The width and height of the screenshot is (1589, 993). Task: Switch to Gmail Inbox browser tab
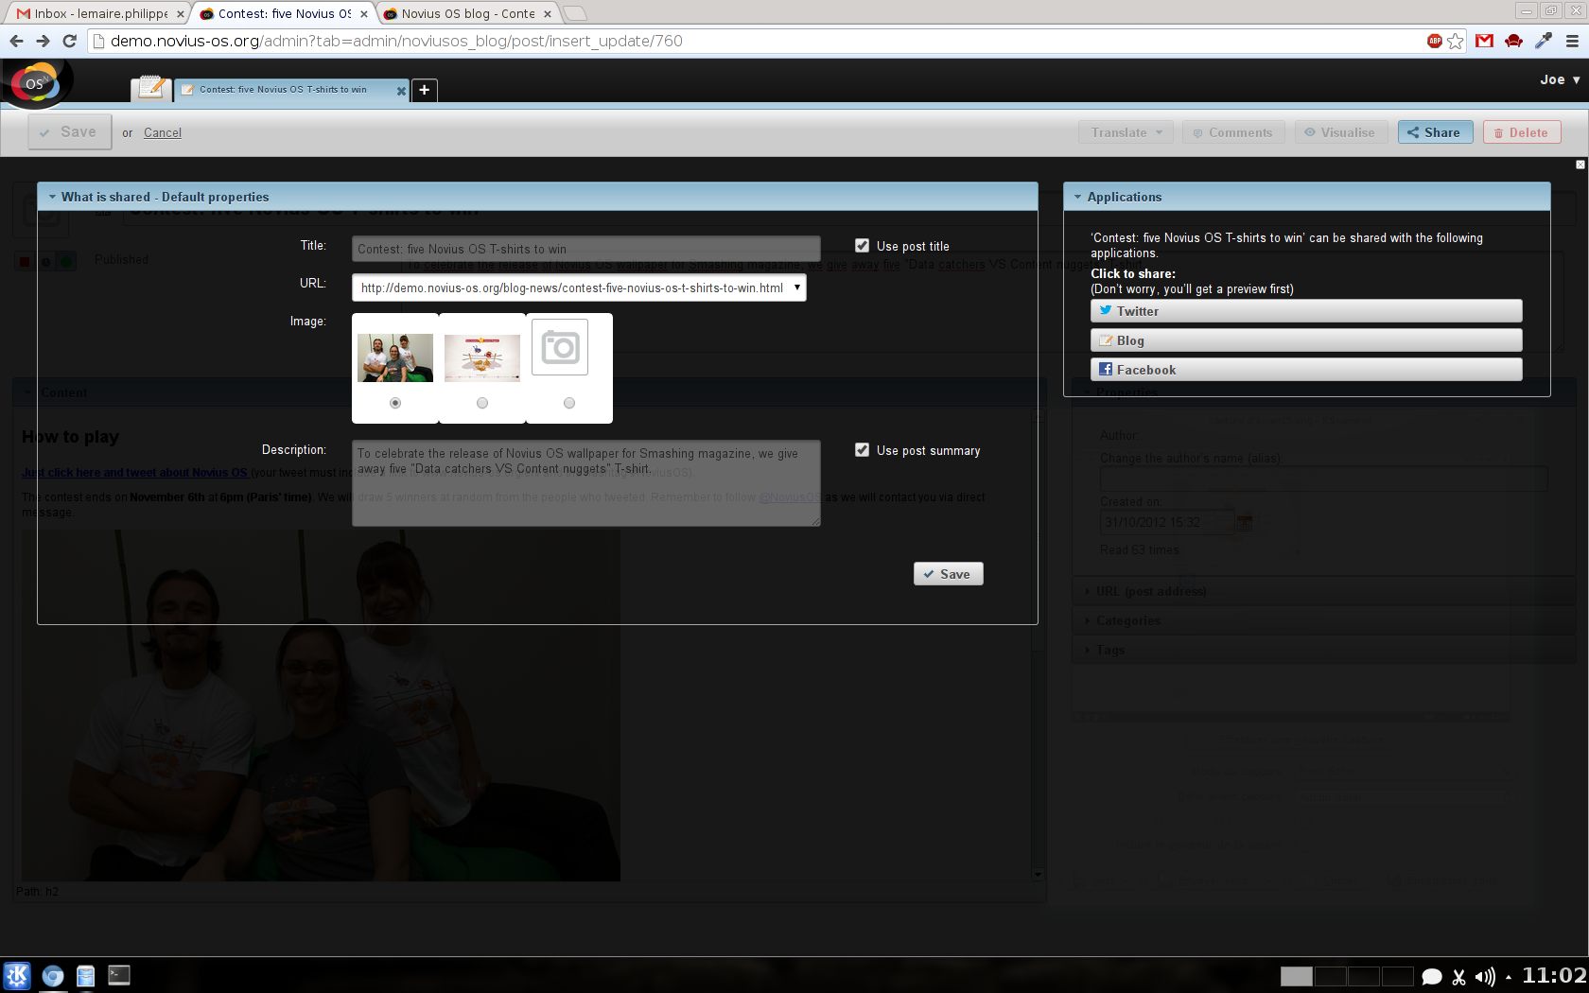pos(95,13)
